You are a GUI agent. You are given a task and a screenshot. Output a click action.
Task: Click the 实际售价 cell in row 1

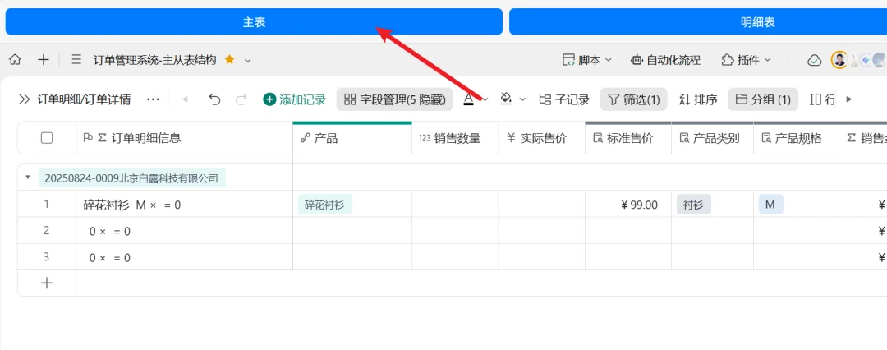542,205
